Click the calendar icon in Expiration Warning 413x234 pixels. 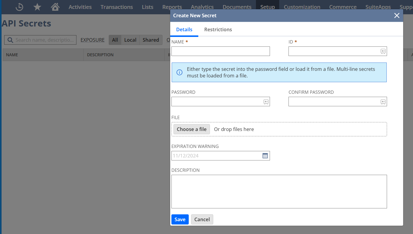pos(265,156)
